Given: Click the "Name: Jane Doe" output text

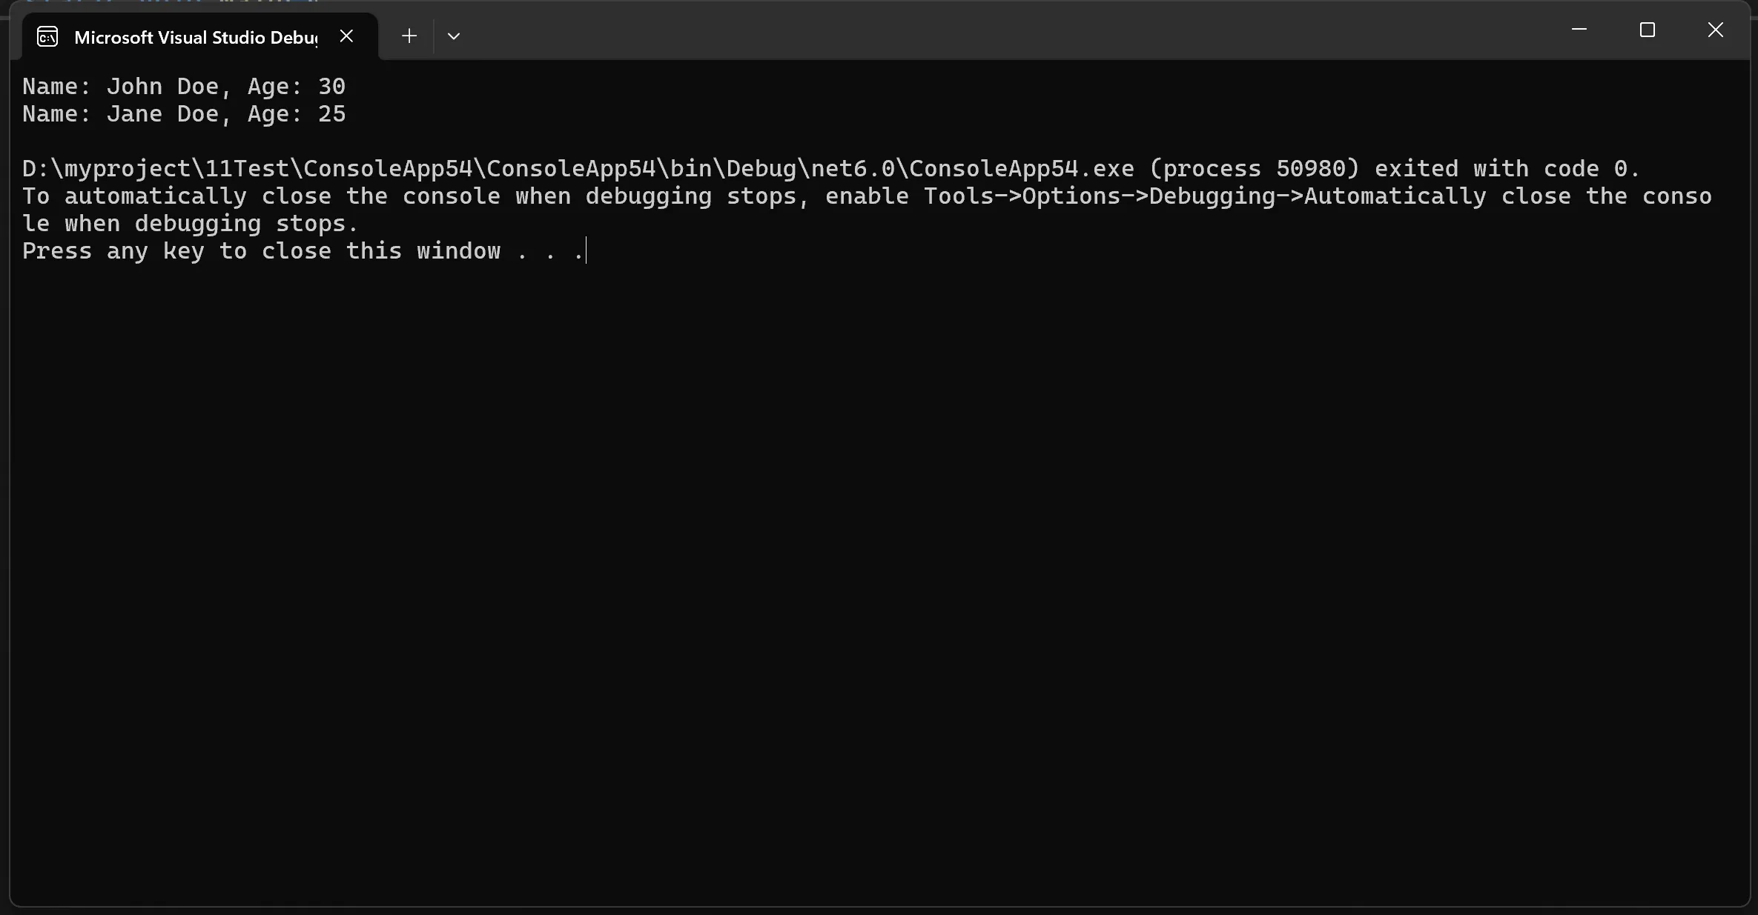Looking at the screenshot, I should 120,114.
